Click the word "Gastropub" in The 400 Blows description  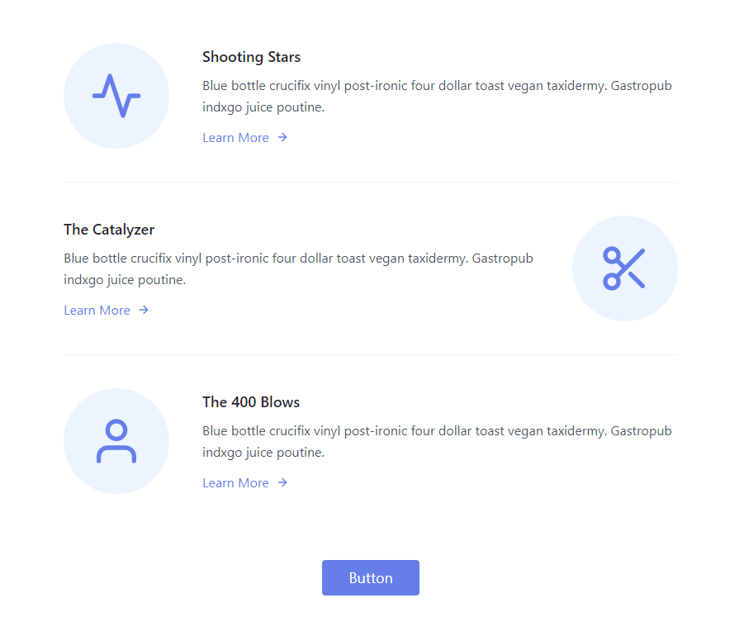coord(641,431)
